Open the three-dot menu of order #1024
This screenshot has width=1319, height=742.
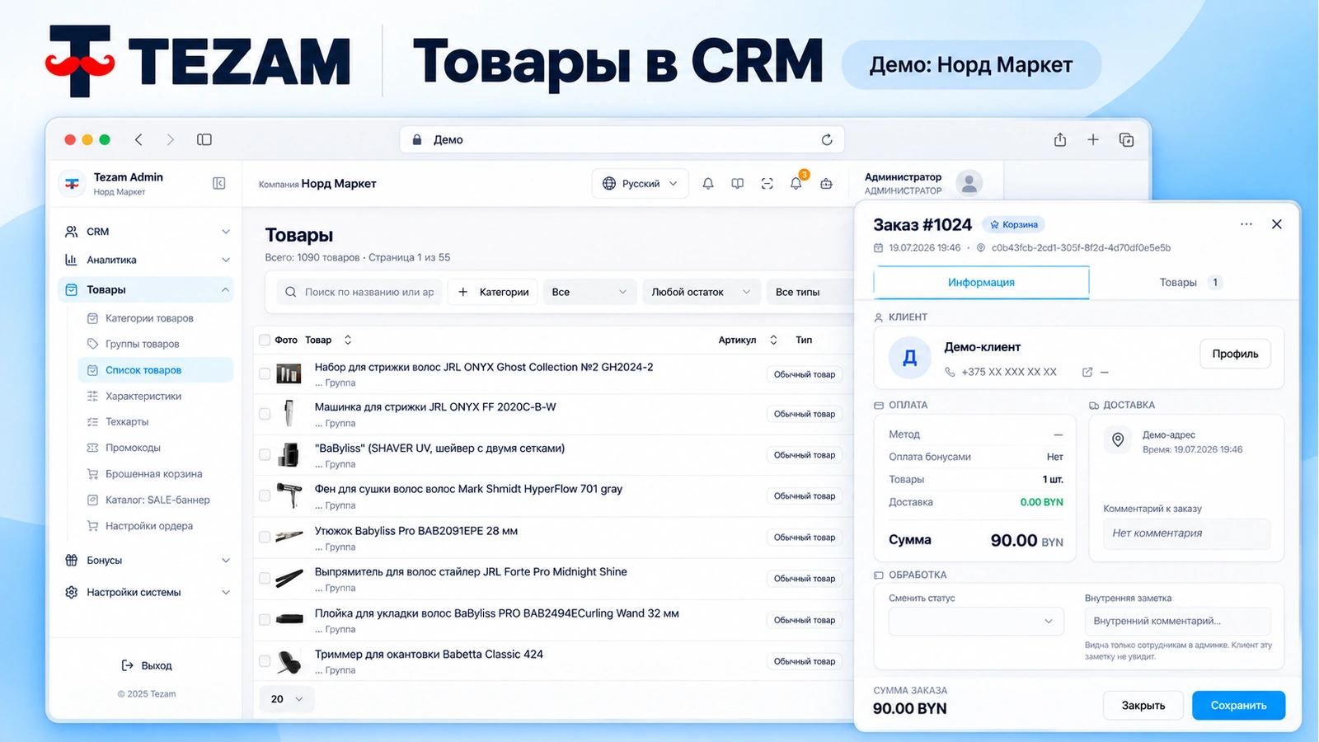coord(1246,224)
